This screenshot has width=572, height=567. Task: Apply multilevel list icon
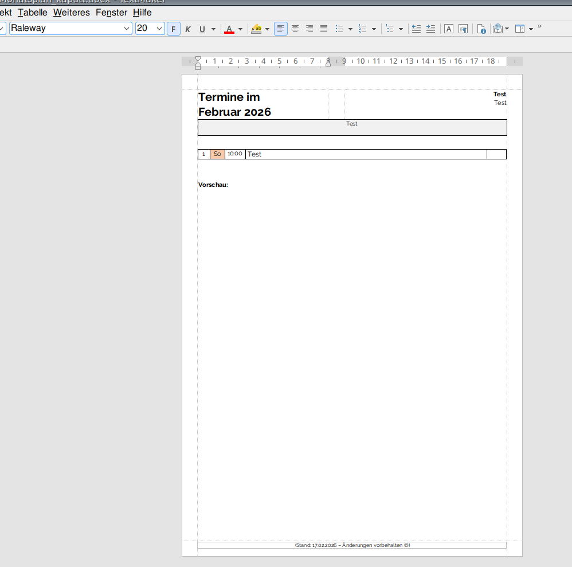390,29
